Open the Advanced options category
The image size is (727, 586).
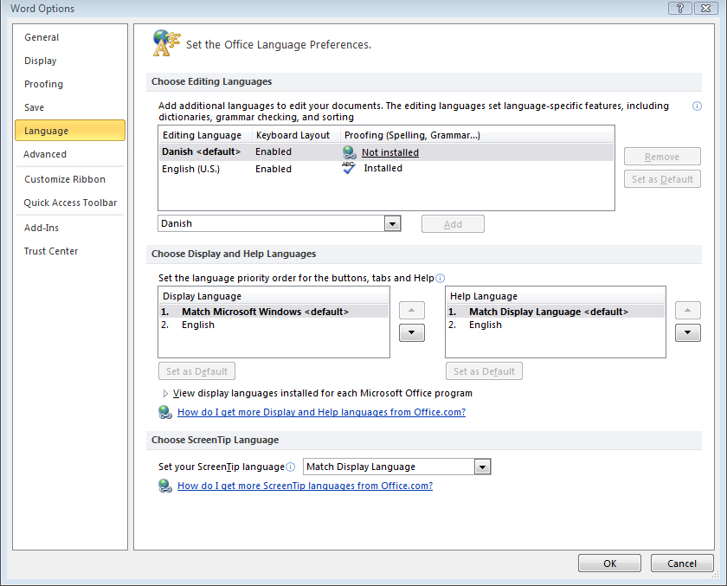tap(45, 154)
